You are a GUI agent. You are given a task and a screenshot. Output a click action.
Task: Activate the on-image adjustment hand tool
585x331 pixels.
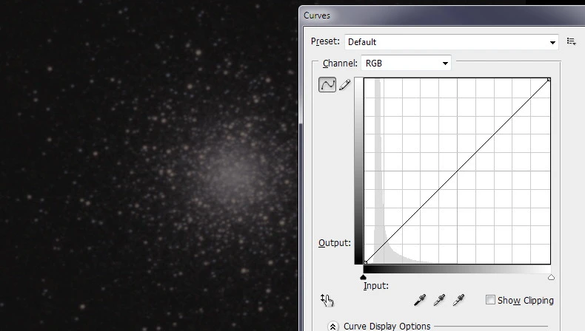click(327, 300)
